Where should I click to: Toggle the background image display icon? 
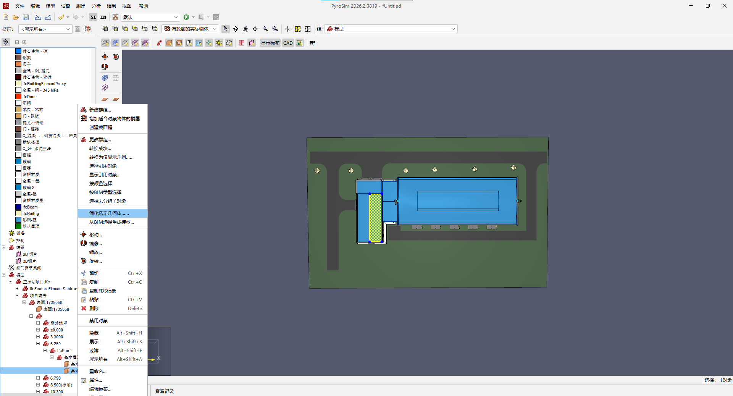click(x=300, y=43)
